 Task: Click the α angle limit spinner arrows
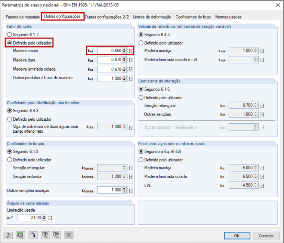pyautogui.click(x=44, y=218)
